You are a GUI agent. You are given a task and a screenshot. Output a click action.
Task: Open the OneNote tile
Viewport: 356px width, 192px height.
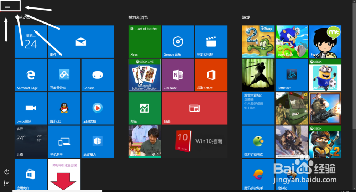[178, 75]
